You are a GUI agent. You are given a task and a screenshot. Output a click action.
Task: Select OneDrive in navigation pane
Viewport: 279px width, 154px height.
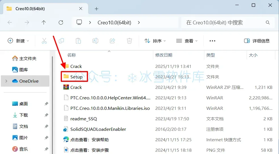[x=25, y=81]
